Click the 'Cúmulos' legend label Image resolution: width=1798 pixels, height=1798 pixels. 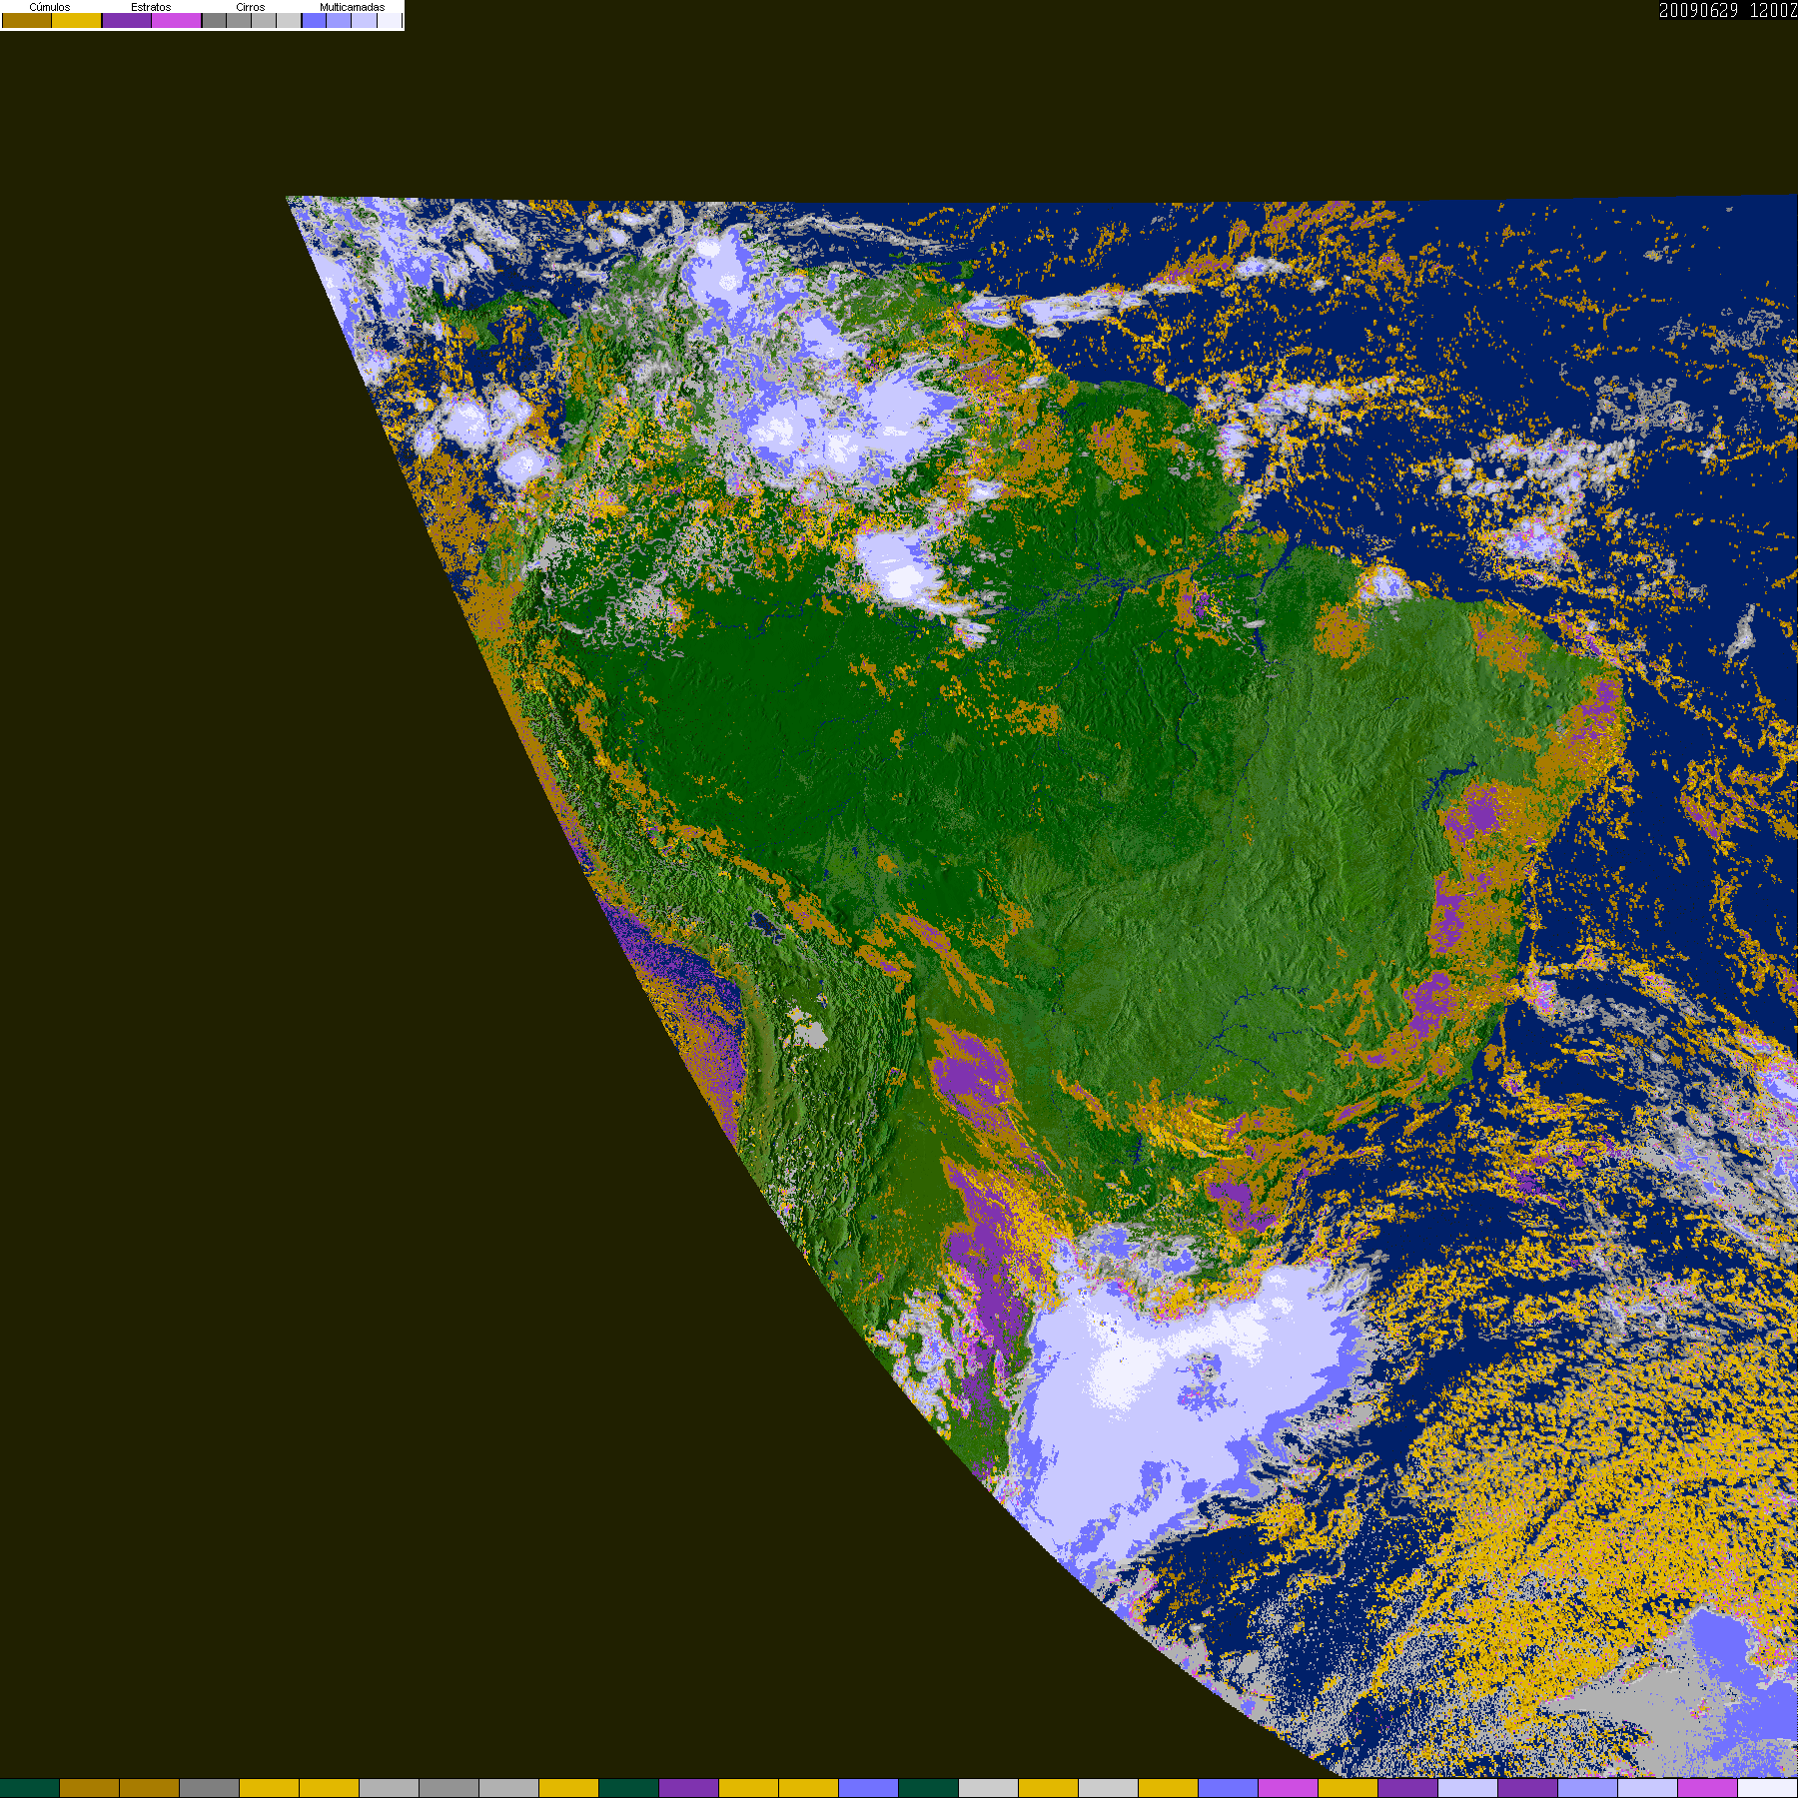click(x=50, y=7)
